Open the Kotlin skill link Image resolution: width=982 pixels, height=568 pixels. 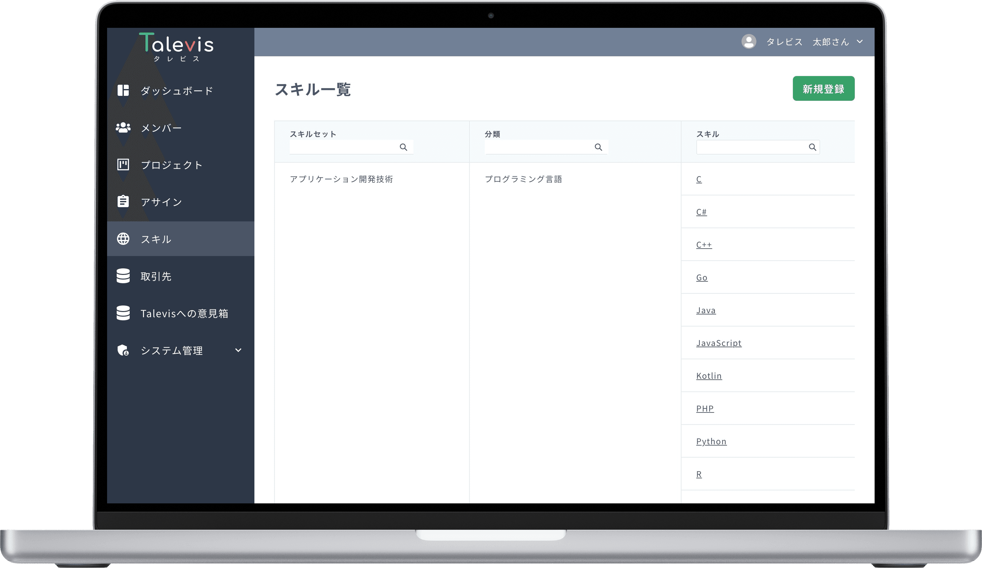[709, 376]
